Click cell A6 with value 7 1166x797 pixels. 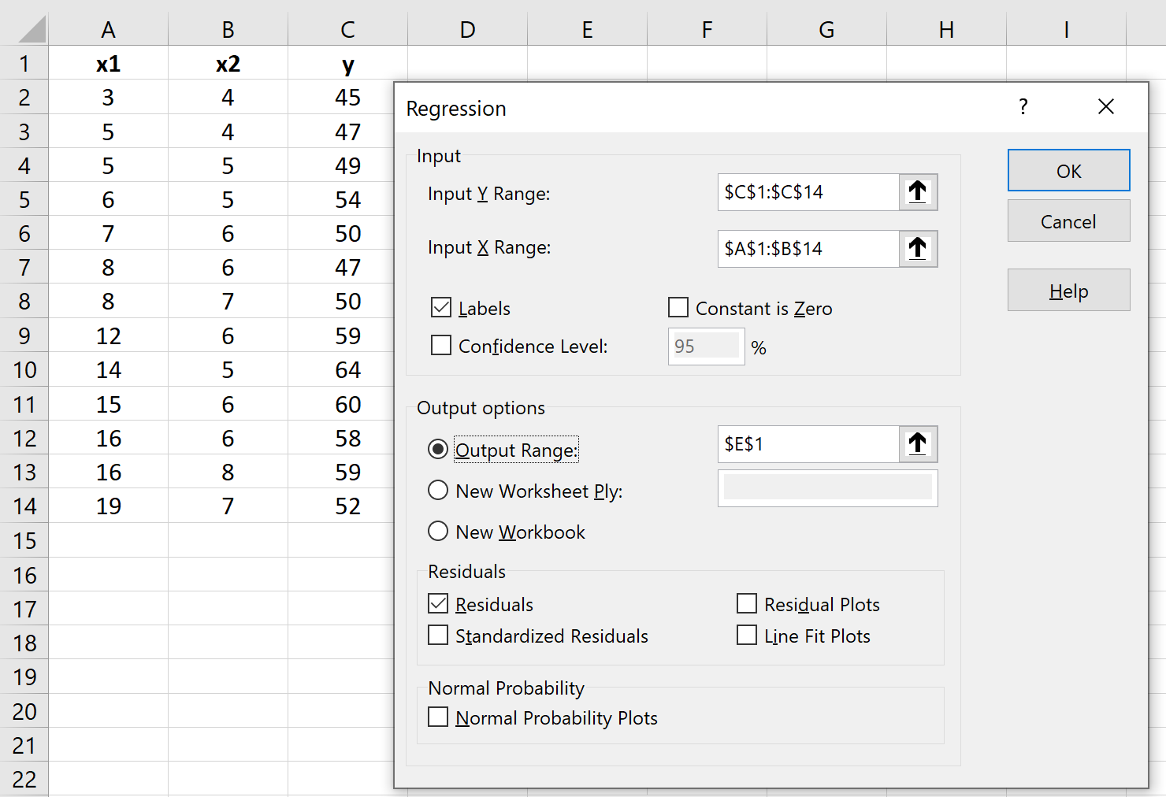click(x=109, y=233)
